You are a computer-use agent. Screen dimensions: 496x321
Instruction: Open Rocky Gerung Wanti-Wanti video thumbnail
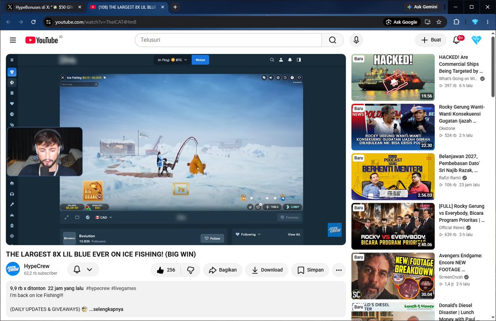click(x=393, y=127)
